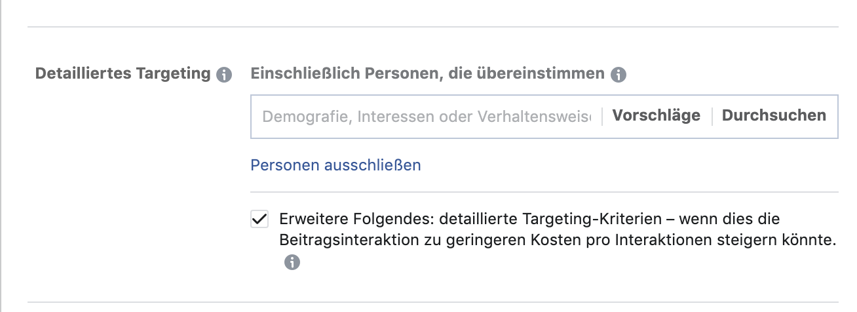Click the placeholder text in targeting search box

[x=427, y=117]
